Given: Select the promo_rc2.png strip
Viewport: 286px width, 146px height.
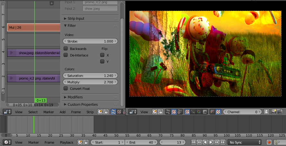Looking at the screenshot, I should pyautogui.click(x=34, y=78).
